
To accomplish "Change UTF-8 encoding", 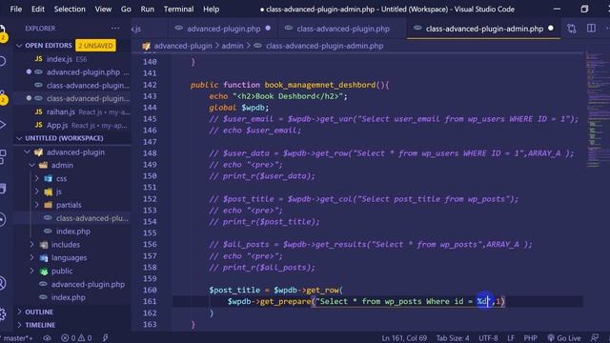I will tap(488, 338).
